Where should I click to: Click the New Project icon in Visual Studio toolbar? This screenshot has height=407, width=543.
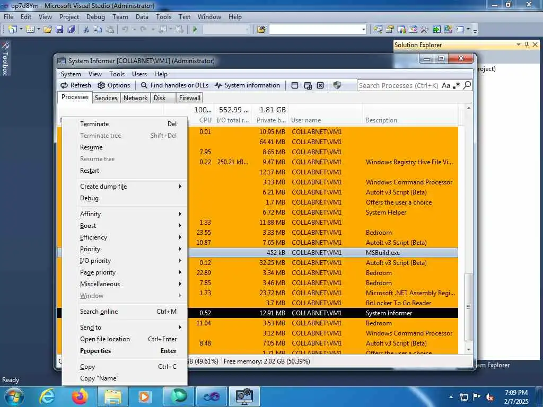click(x=13, y=30)
